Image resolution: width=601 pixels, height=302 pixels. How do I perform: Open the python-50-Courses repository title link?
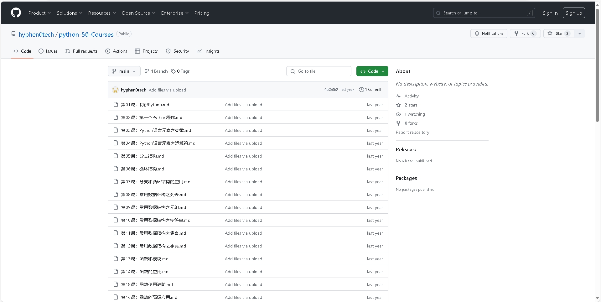(86, 34)
